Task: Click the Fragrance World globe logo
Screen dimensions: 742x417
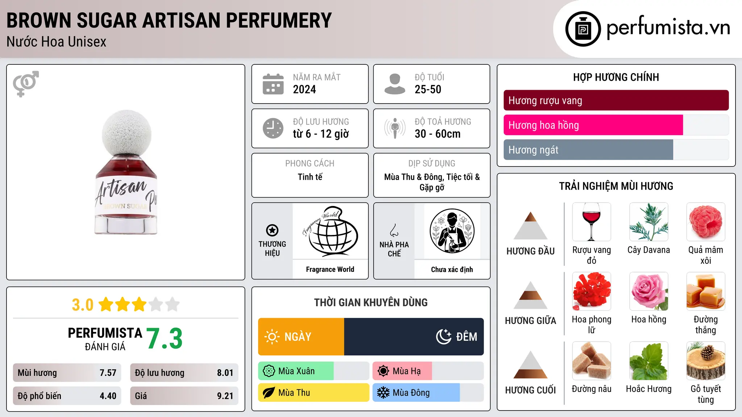Action: (x=330, y=231)
